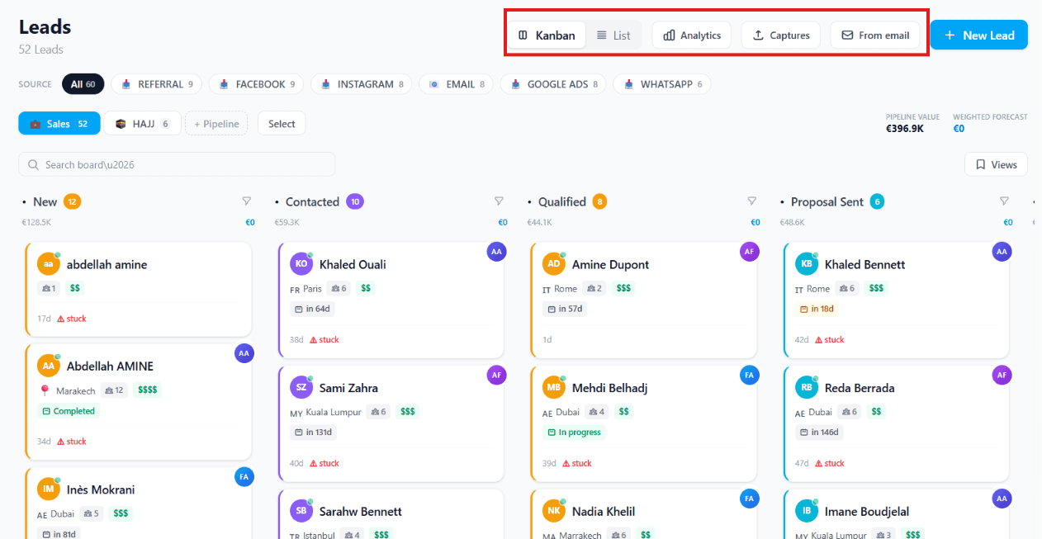Open the Sarahw Bennett lead card
1042x539 pixels.
click(391, 514)
